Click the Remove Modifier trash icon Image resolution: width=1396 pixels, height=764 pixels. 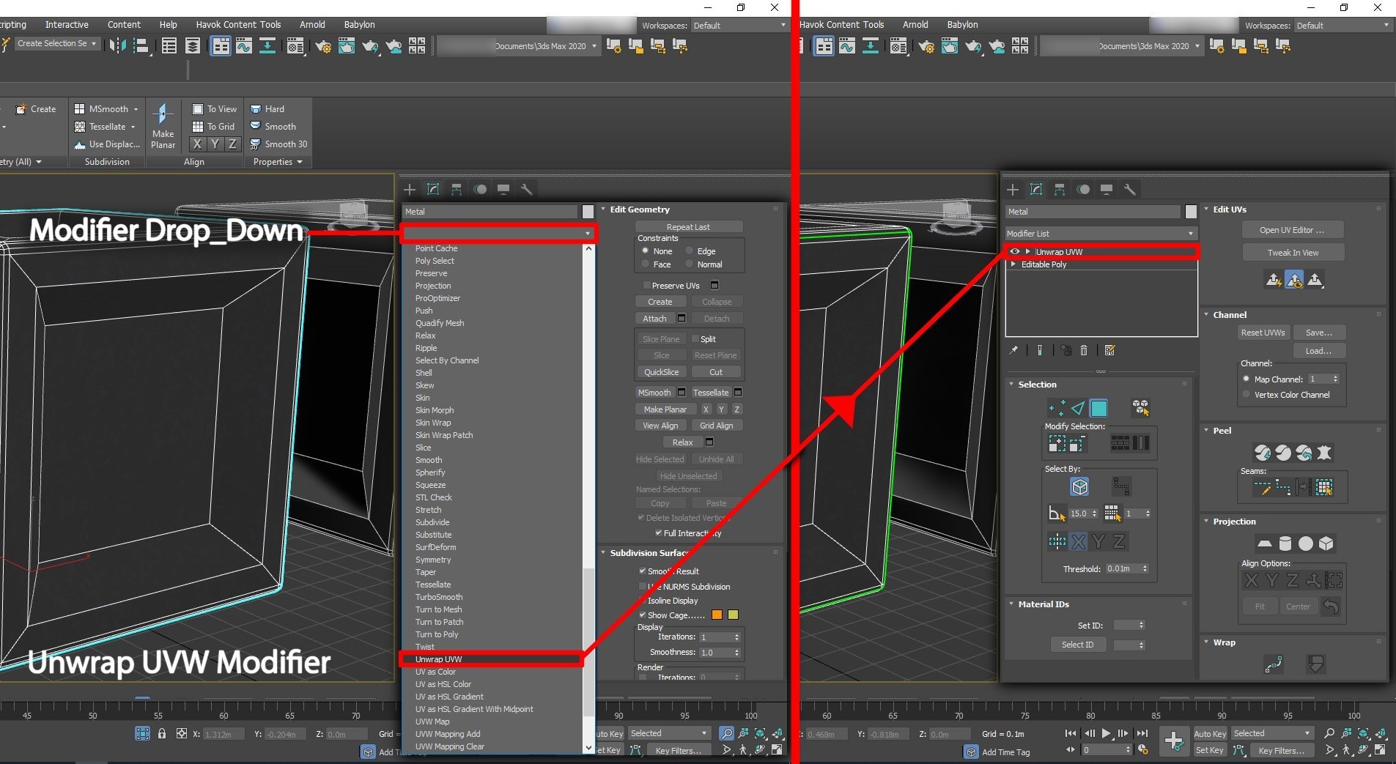pyautogui.click(x=1084, y=351)
